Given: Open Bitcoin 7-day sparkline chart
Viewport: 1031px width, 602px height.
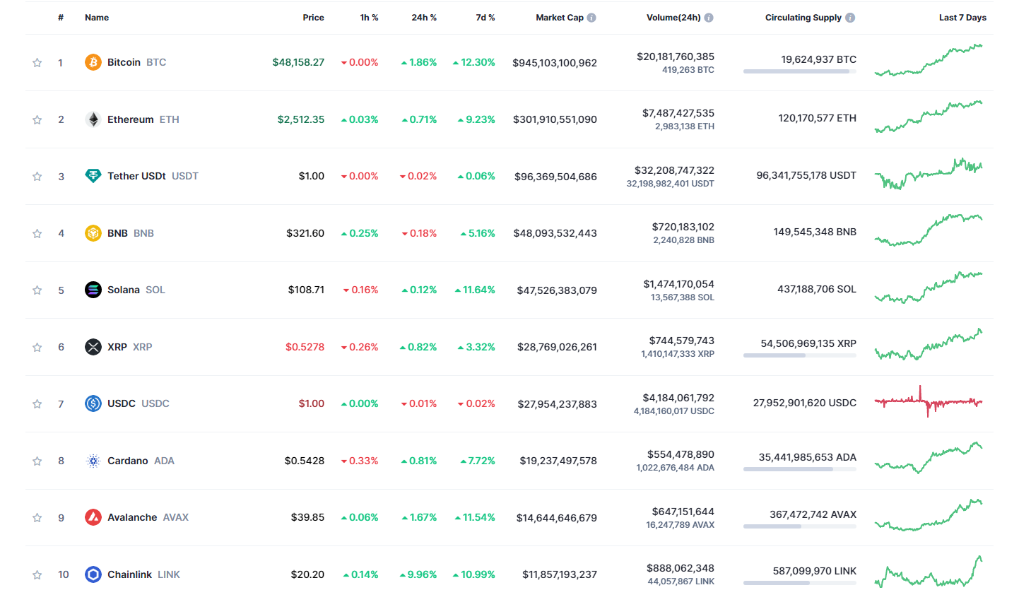Looking at the screenshot, I should (x=929, y=60).
